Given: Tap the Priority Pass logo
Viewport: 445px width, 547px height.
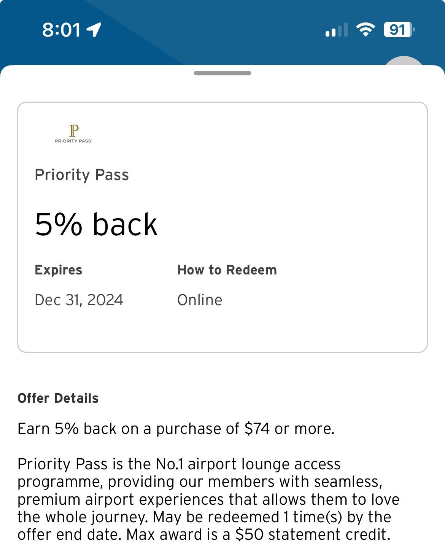Looking at the screenshot, I should (73, 134).
